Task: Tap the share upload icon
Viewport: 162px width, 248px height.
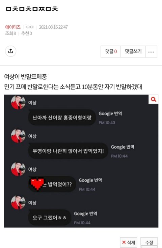Action: 10,51
